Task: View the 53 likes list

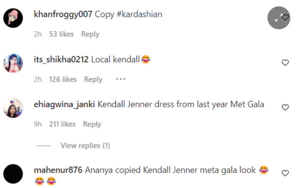Action: pos(62,34)
